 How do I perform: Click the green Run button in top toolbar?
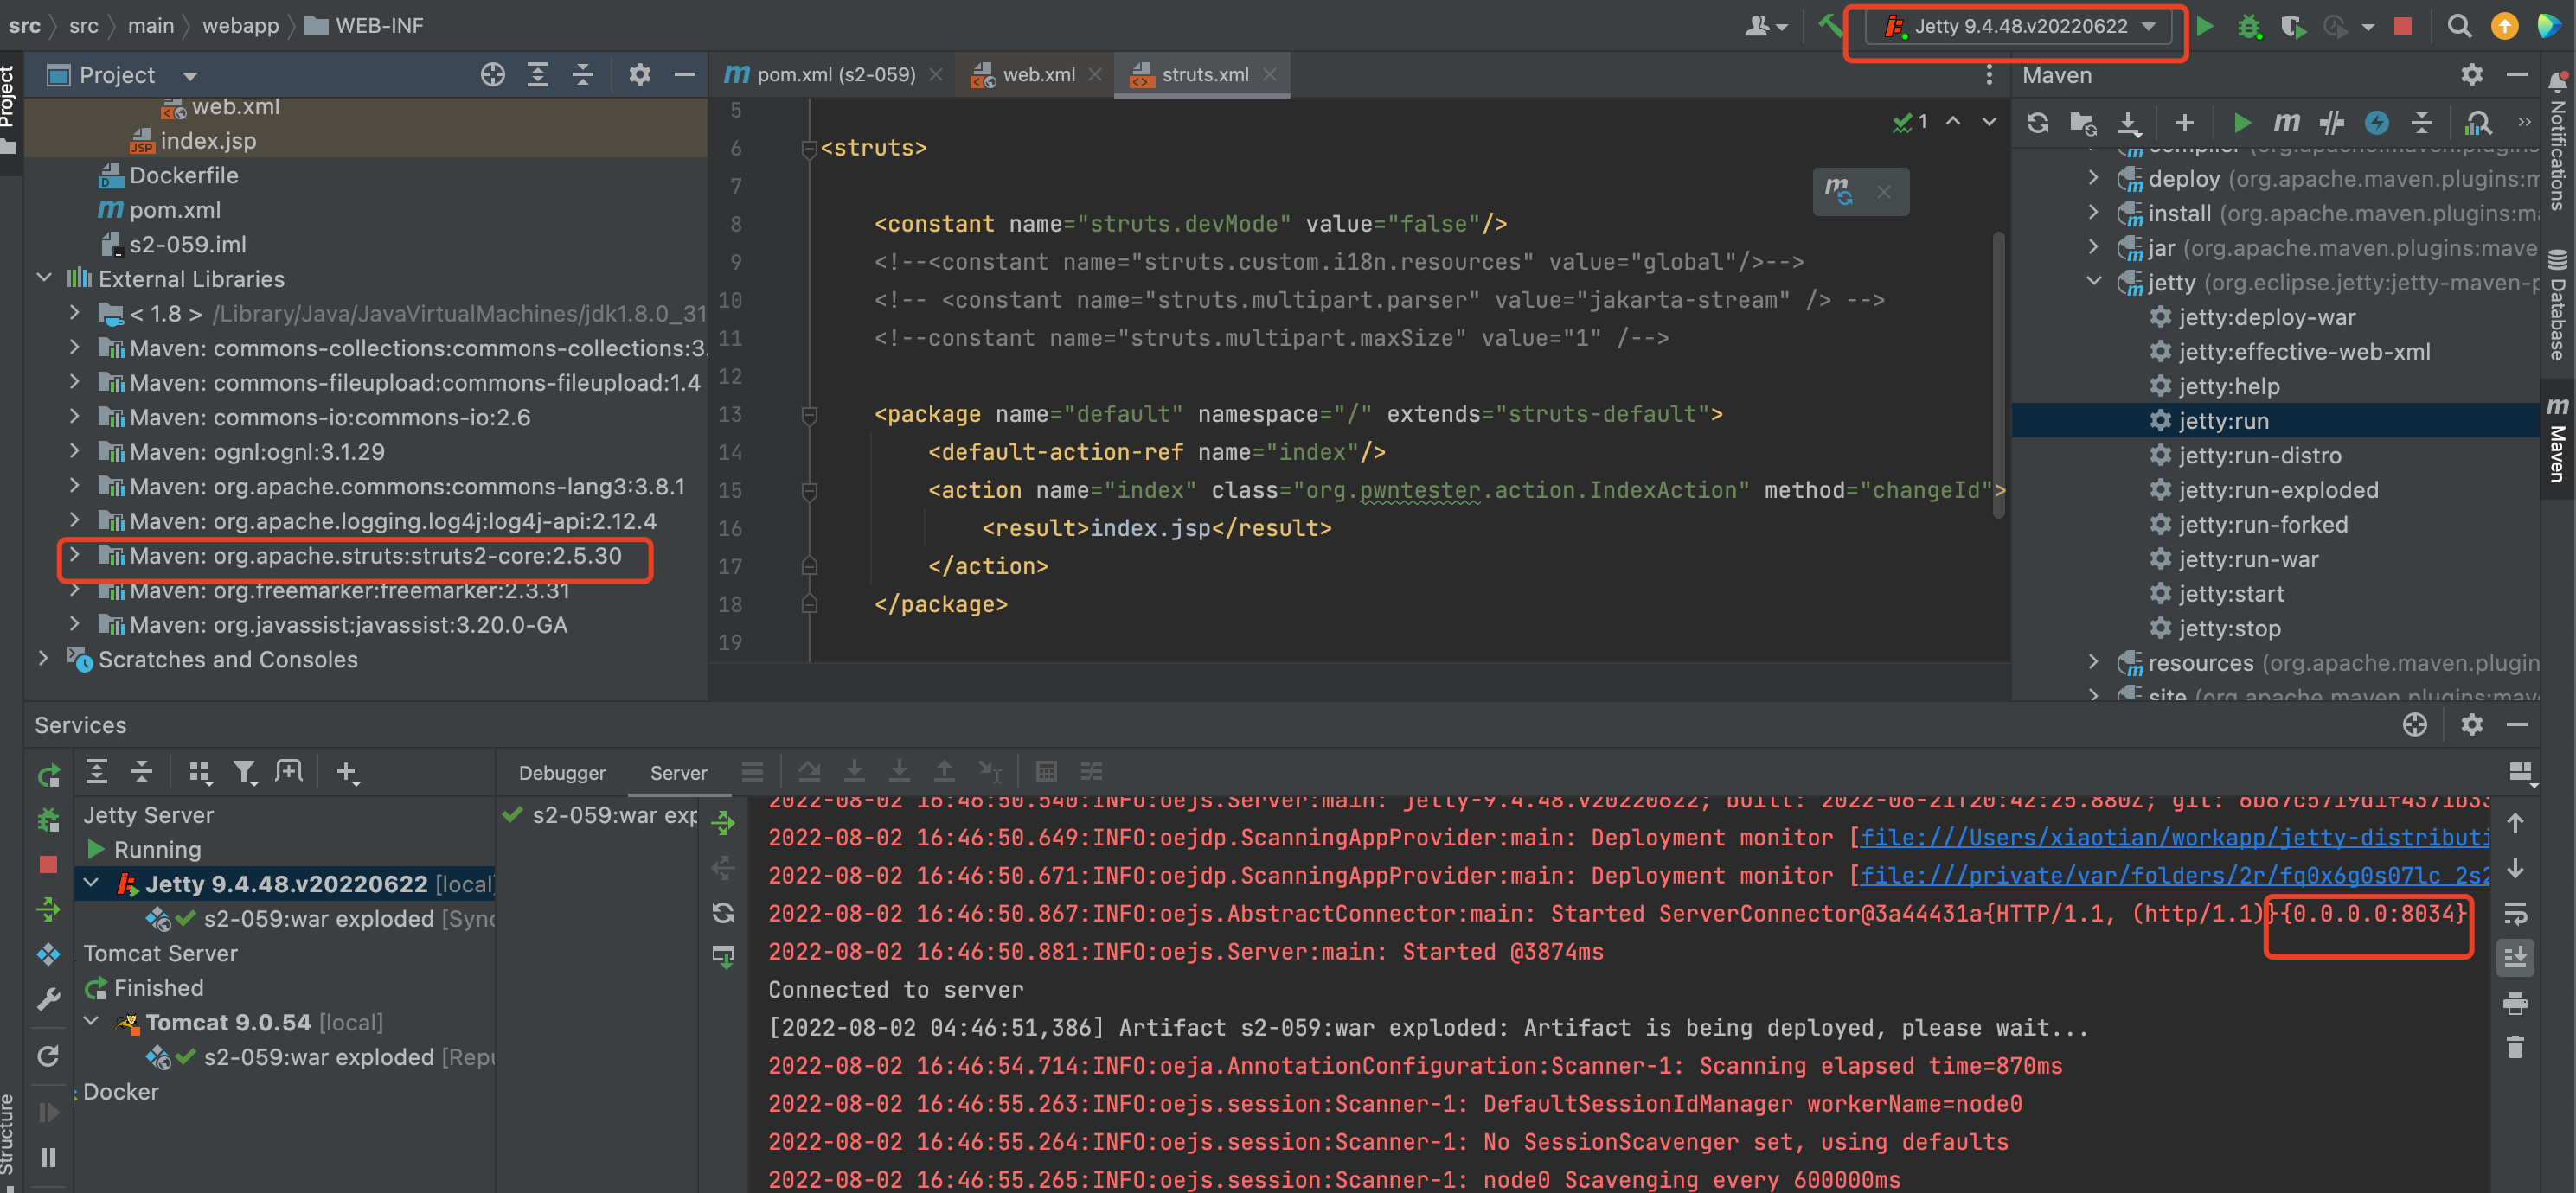[2205, 26]
